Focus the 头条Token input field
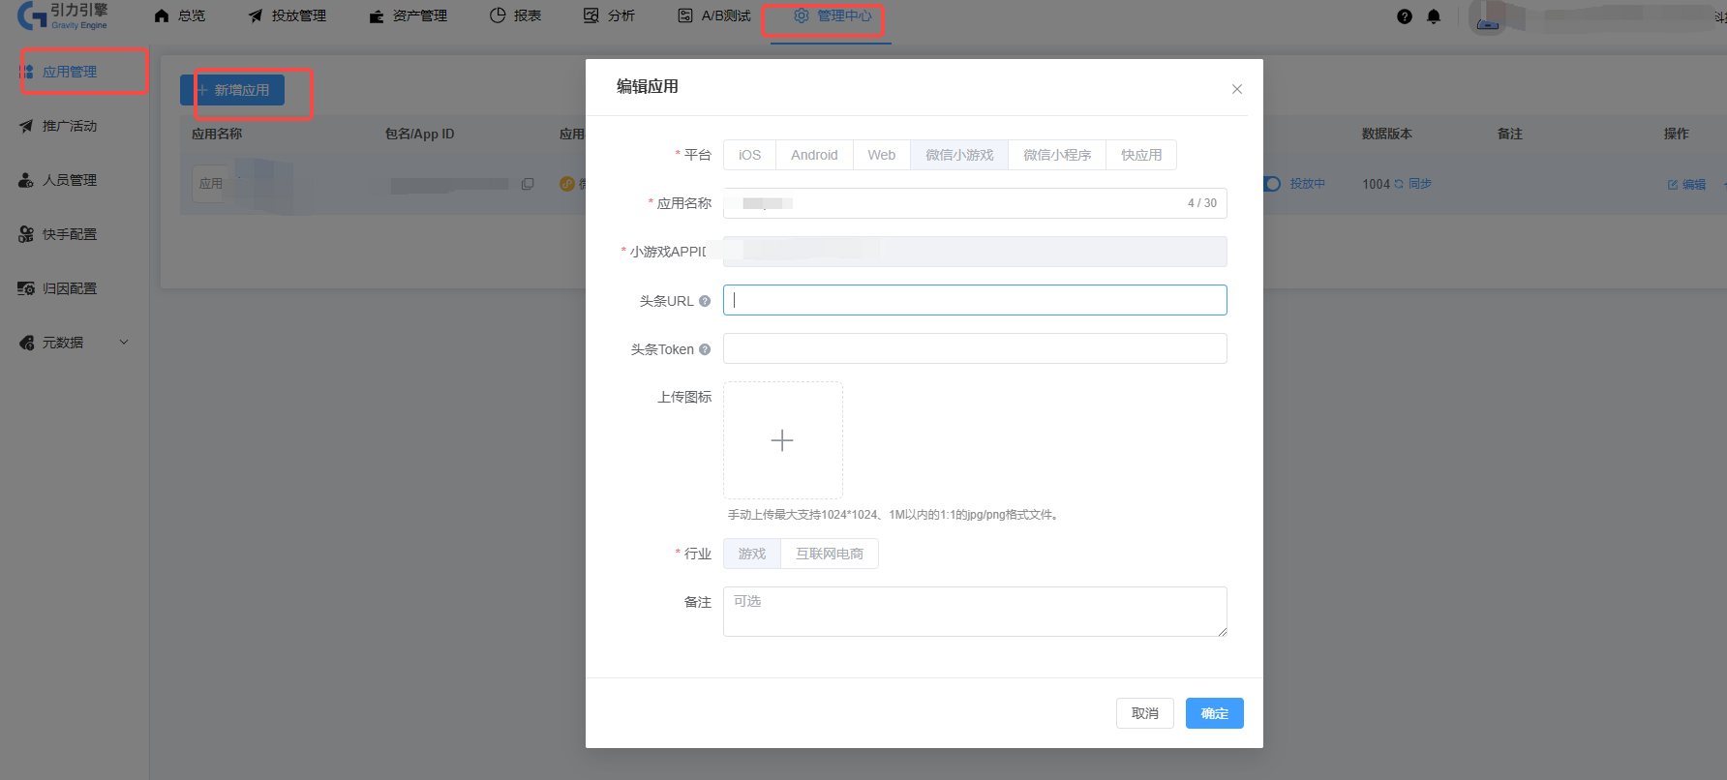Image resolution: width=1727 pixels, height=780 pixels. click(975, 348)
